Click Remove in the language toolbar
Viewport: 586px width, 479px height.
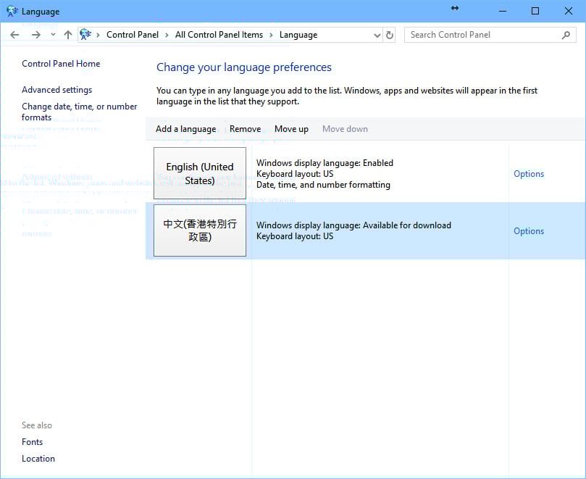pyautogui.click(x=245, y=129)
